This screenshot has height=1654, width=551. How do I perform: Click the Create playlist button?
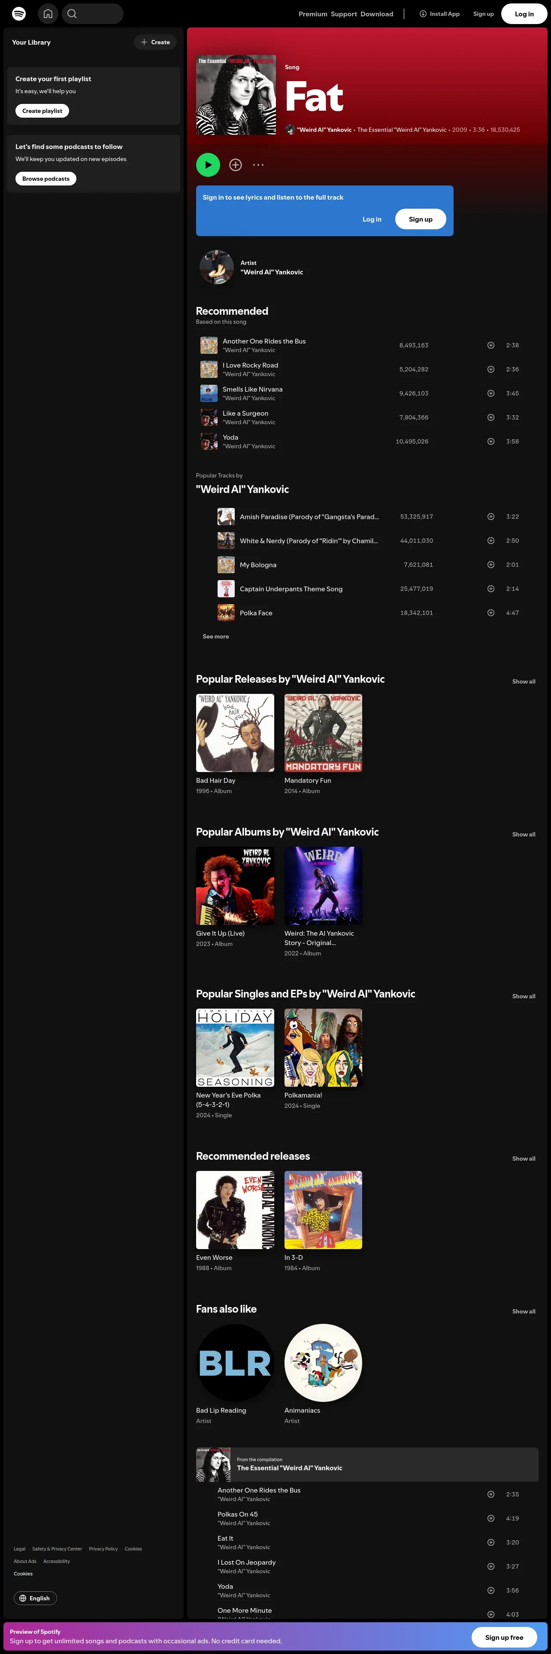point(42,111)
